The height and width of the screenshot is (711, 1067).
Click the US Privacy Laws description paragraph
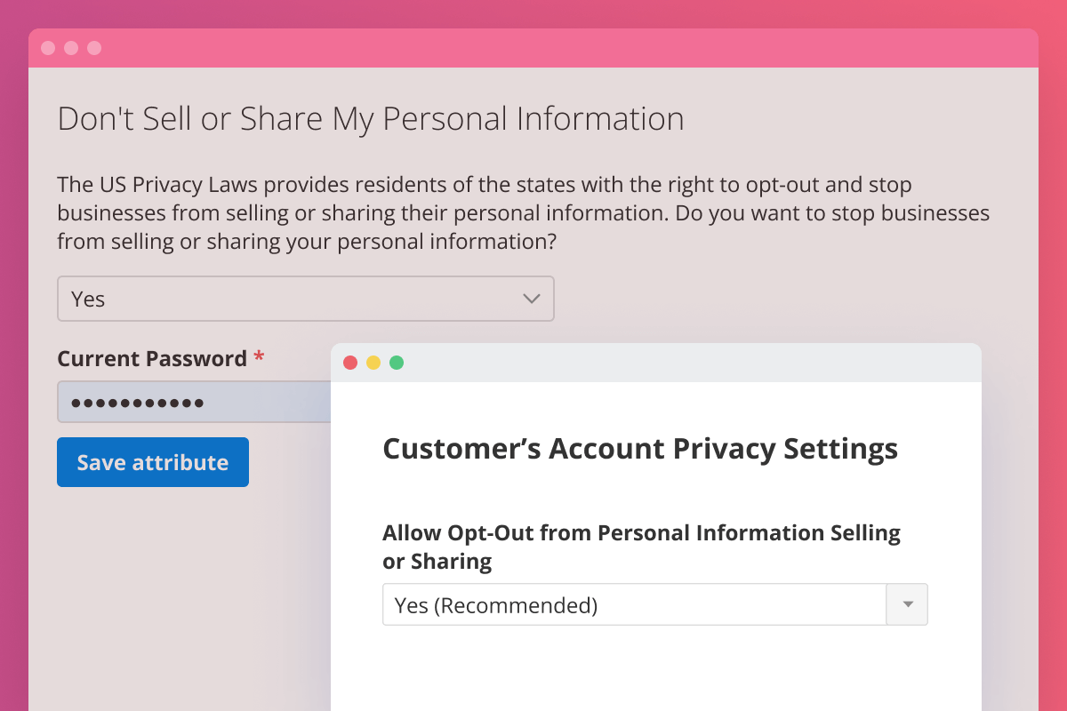523,213
